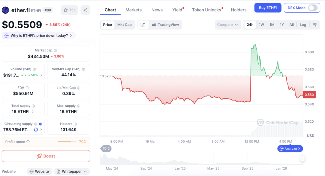Switch to the Markets tab
325x176 pixels.
click(134, 10)
